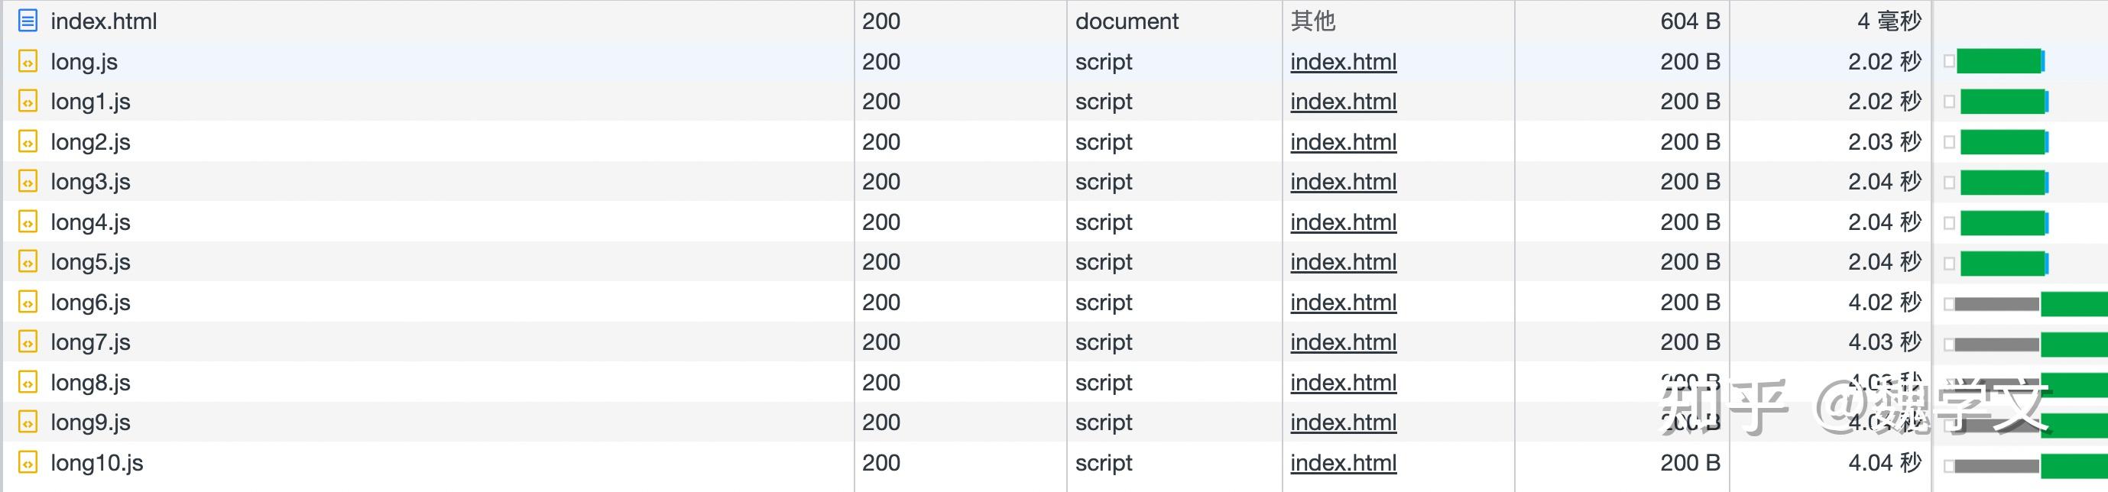This screenshot has height=492, width=2108.
Task: Click the script icon for long2.js
Action: coord(27,141)
